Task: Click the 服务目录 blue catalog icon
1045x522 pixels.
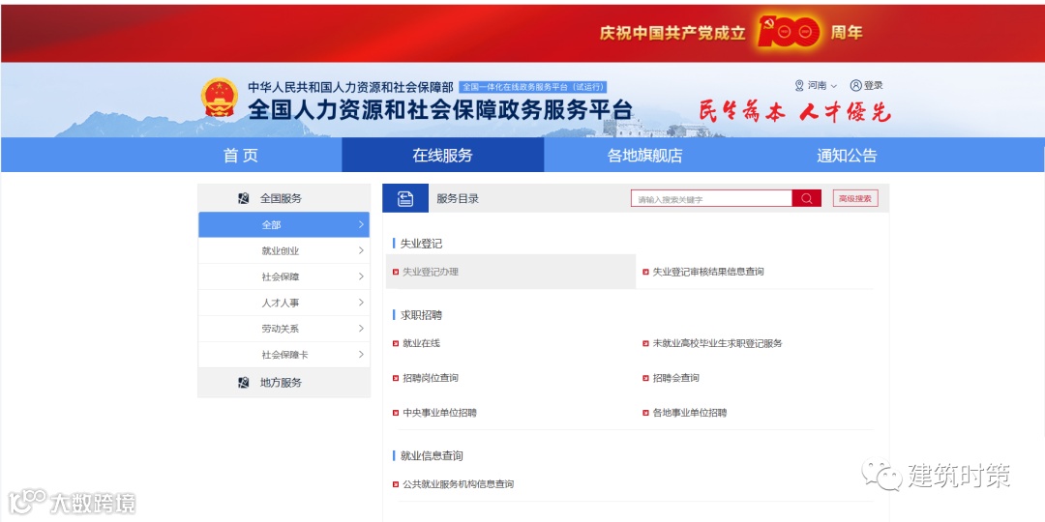Action: click(405, 198)
